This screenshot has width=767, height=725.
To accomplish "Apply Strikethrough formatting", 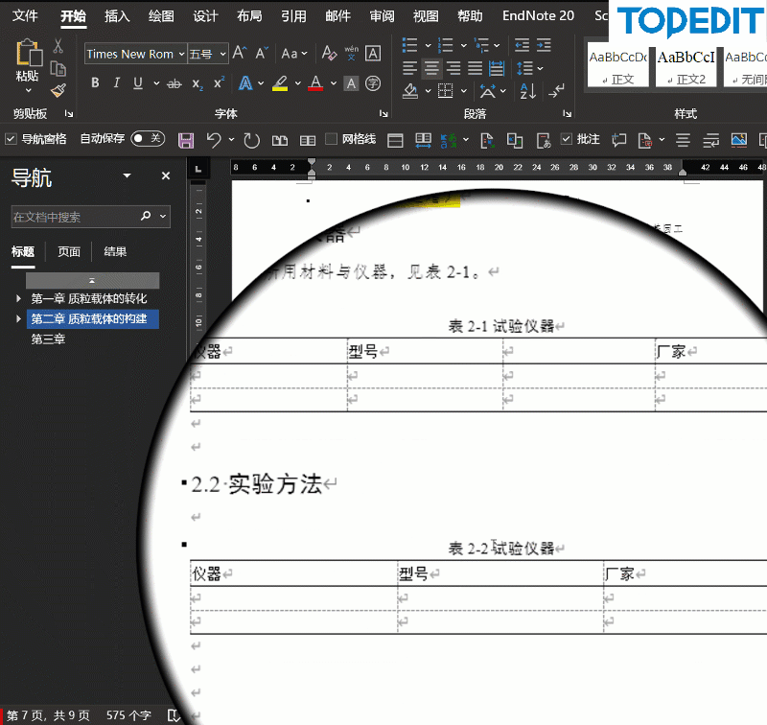I will click(x=174, y=84).
